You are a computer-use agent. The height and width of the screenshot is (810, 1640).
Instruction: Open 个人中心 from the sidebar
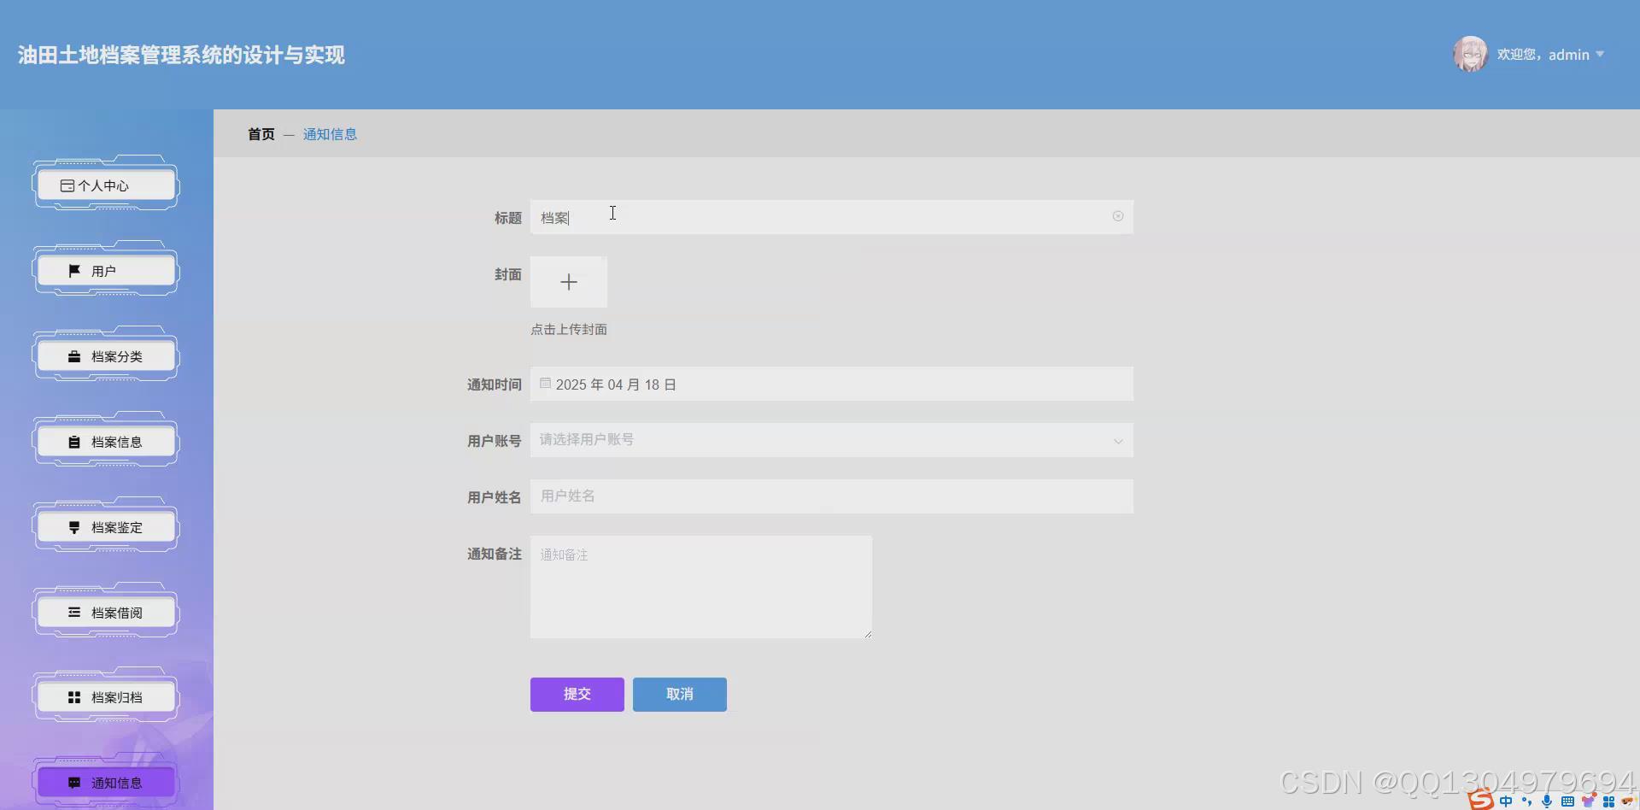coord(104,185)
